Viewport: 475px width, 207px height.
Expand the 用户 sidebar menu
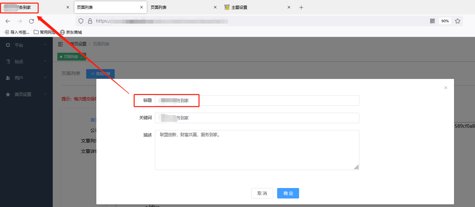pos(26,78)
